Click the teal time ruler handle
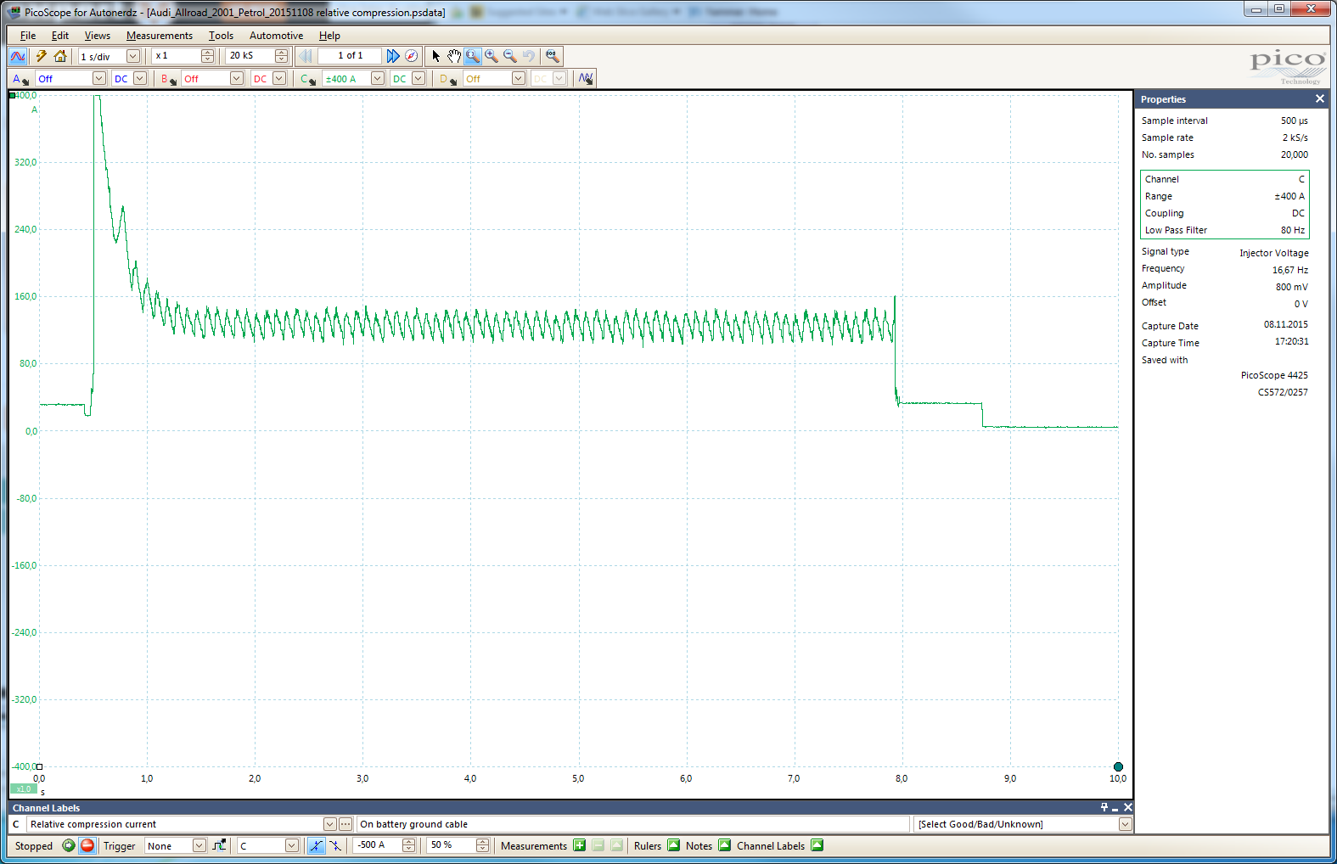Image resolution: width=1337 pixels, height=864 pixels. tap(1118, 767)
